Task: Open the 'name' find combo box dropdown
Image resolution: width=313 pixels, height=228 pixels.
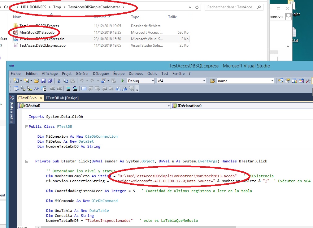Action: 272,81
